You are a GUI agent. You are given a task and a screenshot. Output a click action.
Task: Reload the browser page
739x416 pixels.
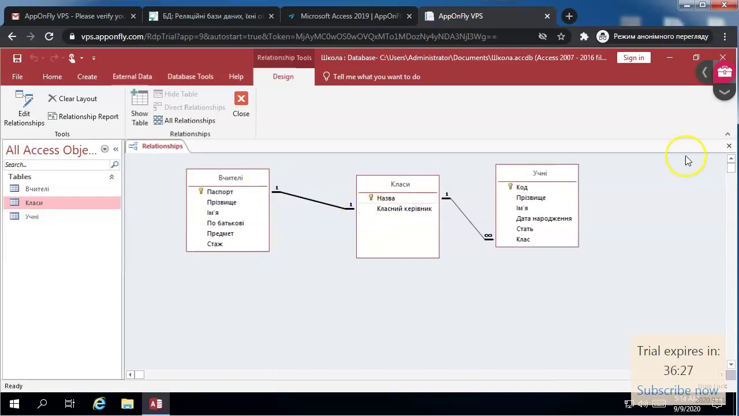(x=49, y=36)
